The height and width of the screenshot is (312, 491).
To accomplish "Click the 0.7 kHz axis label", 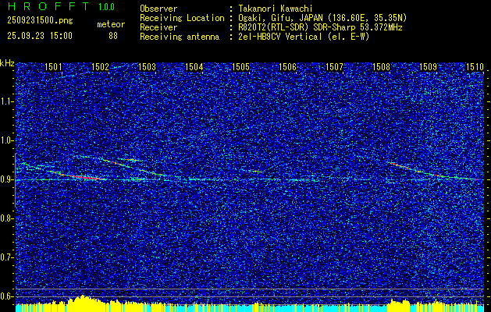I will point(6,257).
